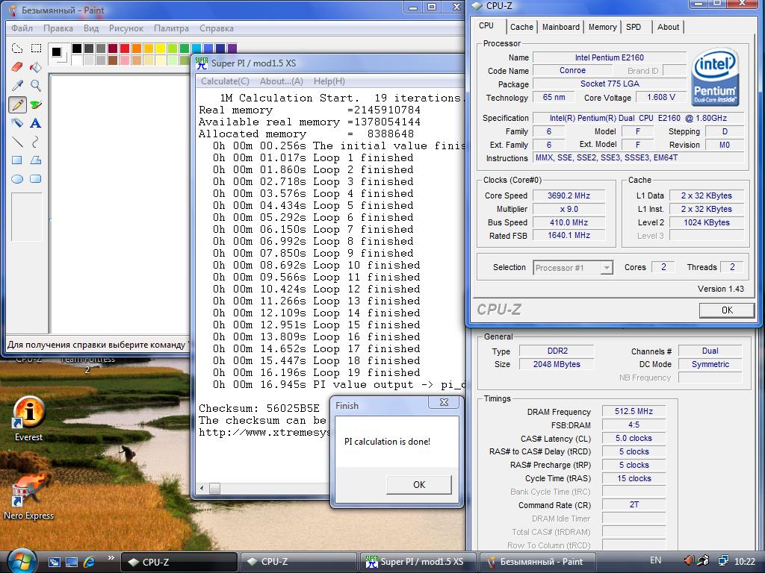The image size is (765, 573).
Task: Close the Finish dialog with X
Action: pos(444,402)
